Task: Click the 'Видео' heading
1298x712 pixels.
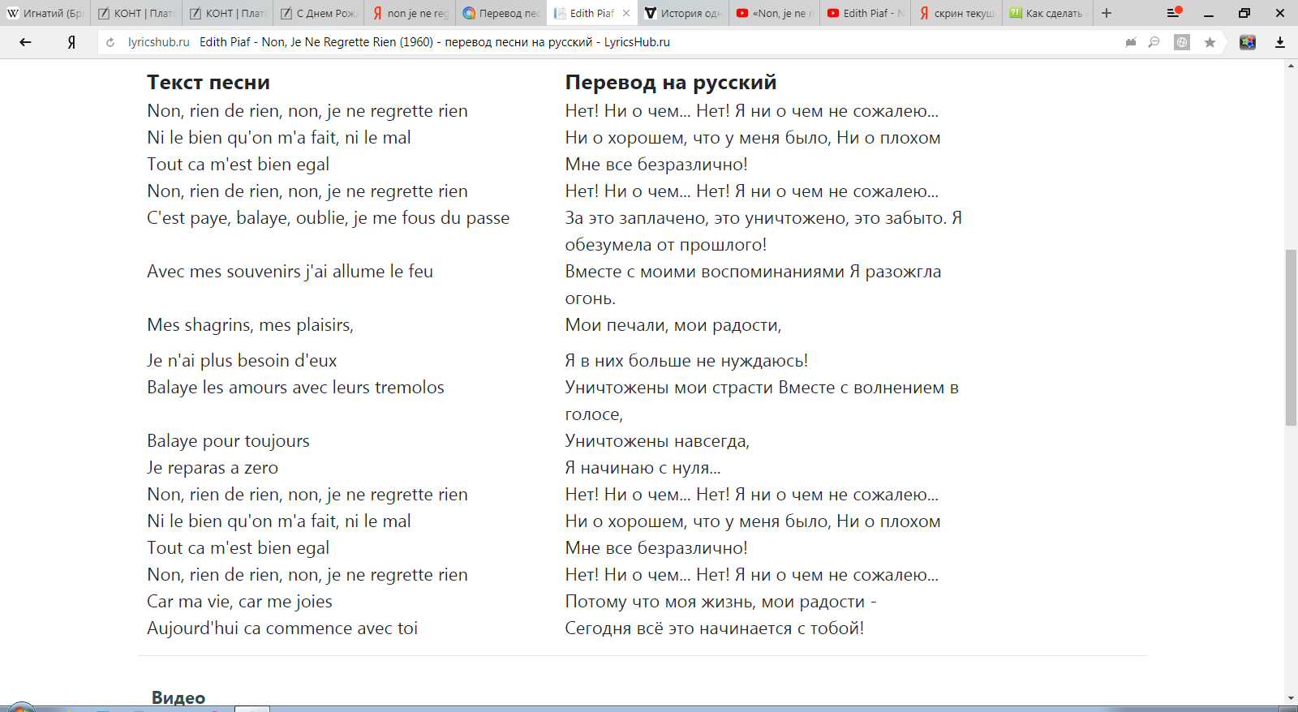Action: 178,697
